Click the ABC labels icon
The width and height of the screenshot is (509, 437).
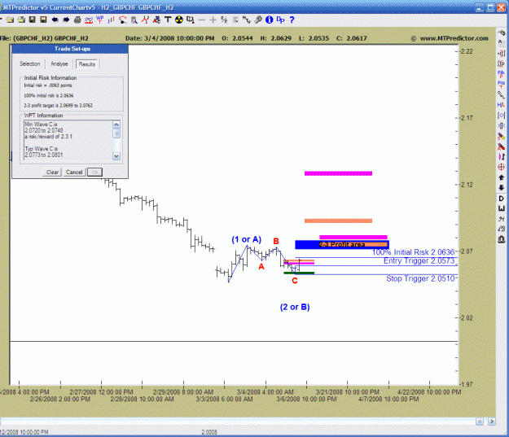click(156, 20)
